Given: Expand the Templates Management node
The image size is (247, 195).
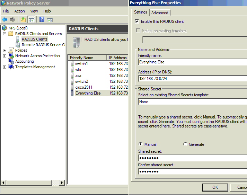Looking at the screenshot, I should tap(5, 67).
